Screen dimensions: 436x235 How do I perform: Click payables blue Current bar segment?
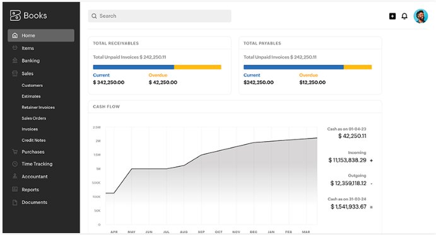click(x=293, y=67)
